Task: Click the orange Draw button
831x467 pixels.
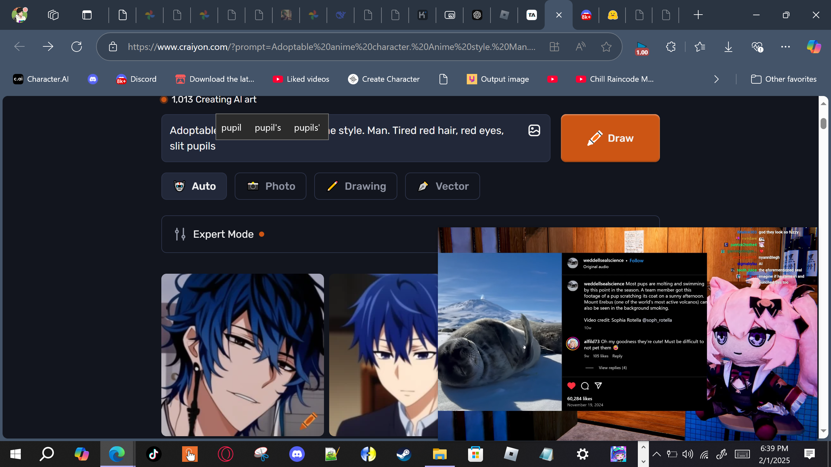Action: (x=610, y=138)
